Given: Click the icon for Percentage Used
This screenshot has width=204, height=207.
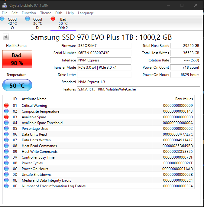Looking at the screenshot, I should tap(6, 128).
